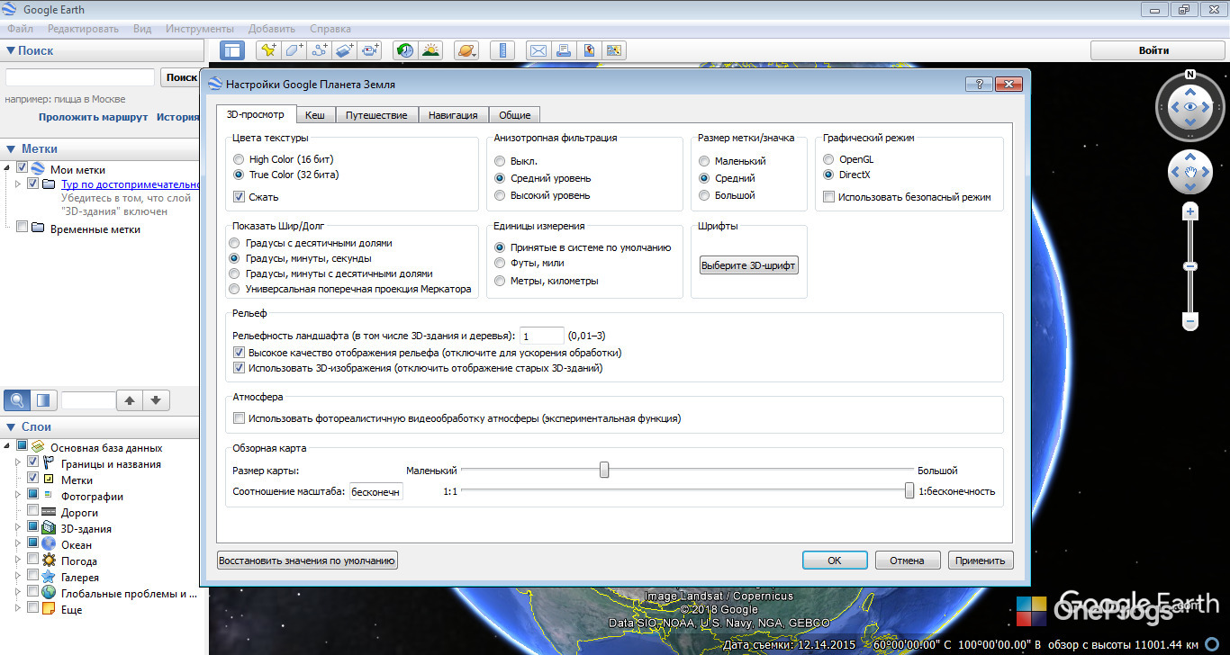Add an image overlay toolbar icon
Viewport: 1230px width, 655px height.
[x=345, y=51]
